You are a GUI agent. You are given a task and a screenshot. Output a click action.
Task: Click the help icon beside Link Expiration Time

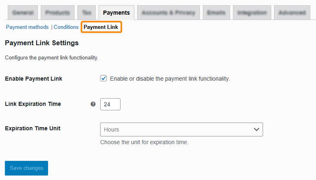click(x=93, y=104)
